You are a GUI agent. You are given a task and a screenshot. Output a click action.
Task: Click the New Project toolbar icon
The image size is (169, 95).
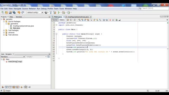[6, 12]
